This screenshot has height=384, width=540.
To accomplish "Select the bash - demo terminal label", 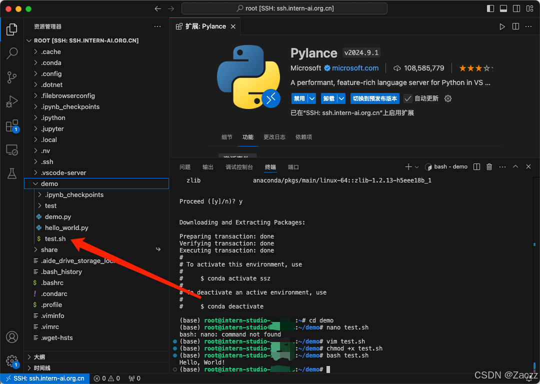I will pyautogui.click(x=446, y=166).
